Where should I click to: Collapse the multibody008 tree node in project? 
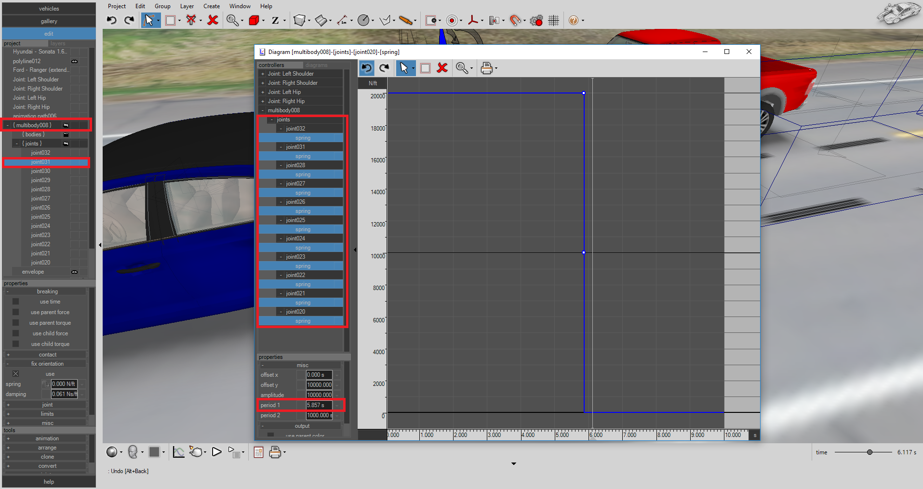pyautogui.click(x=7, y=125)
